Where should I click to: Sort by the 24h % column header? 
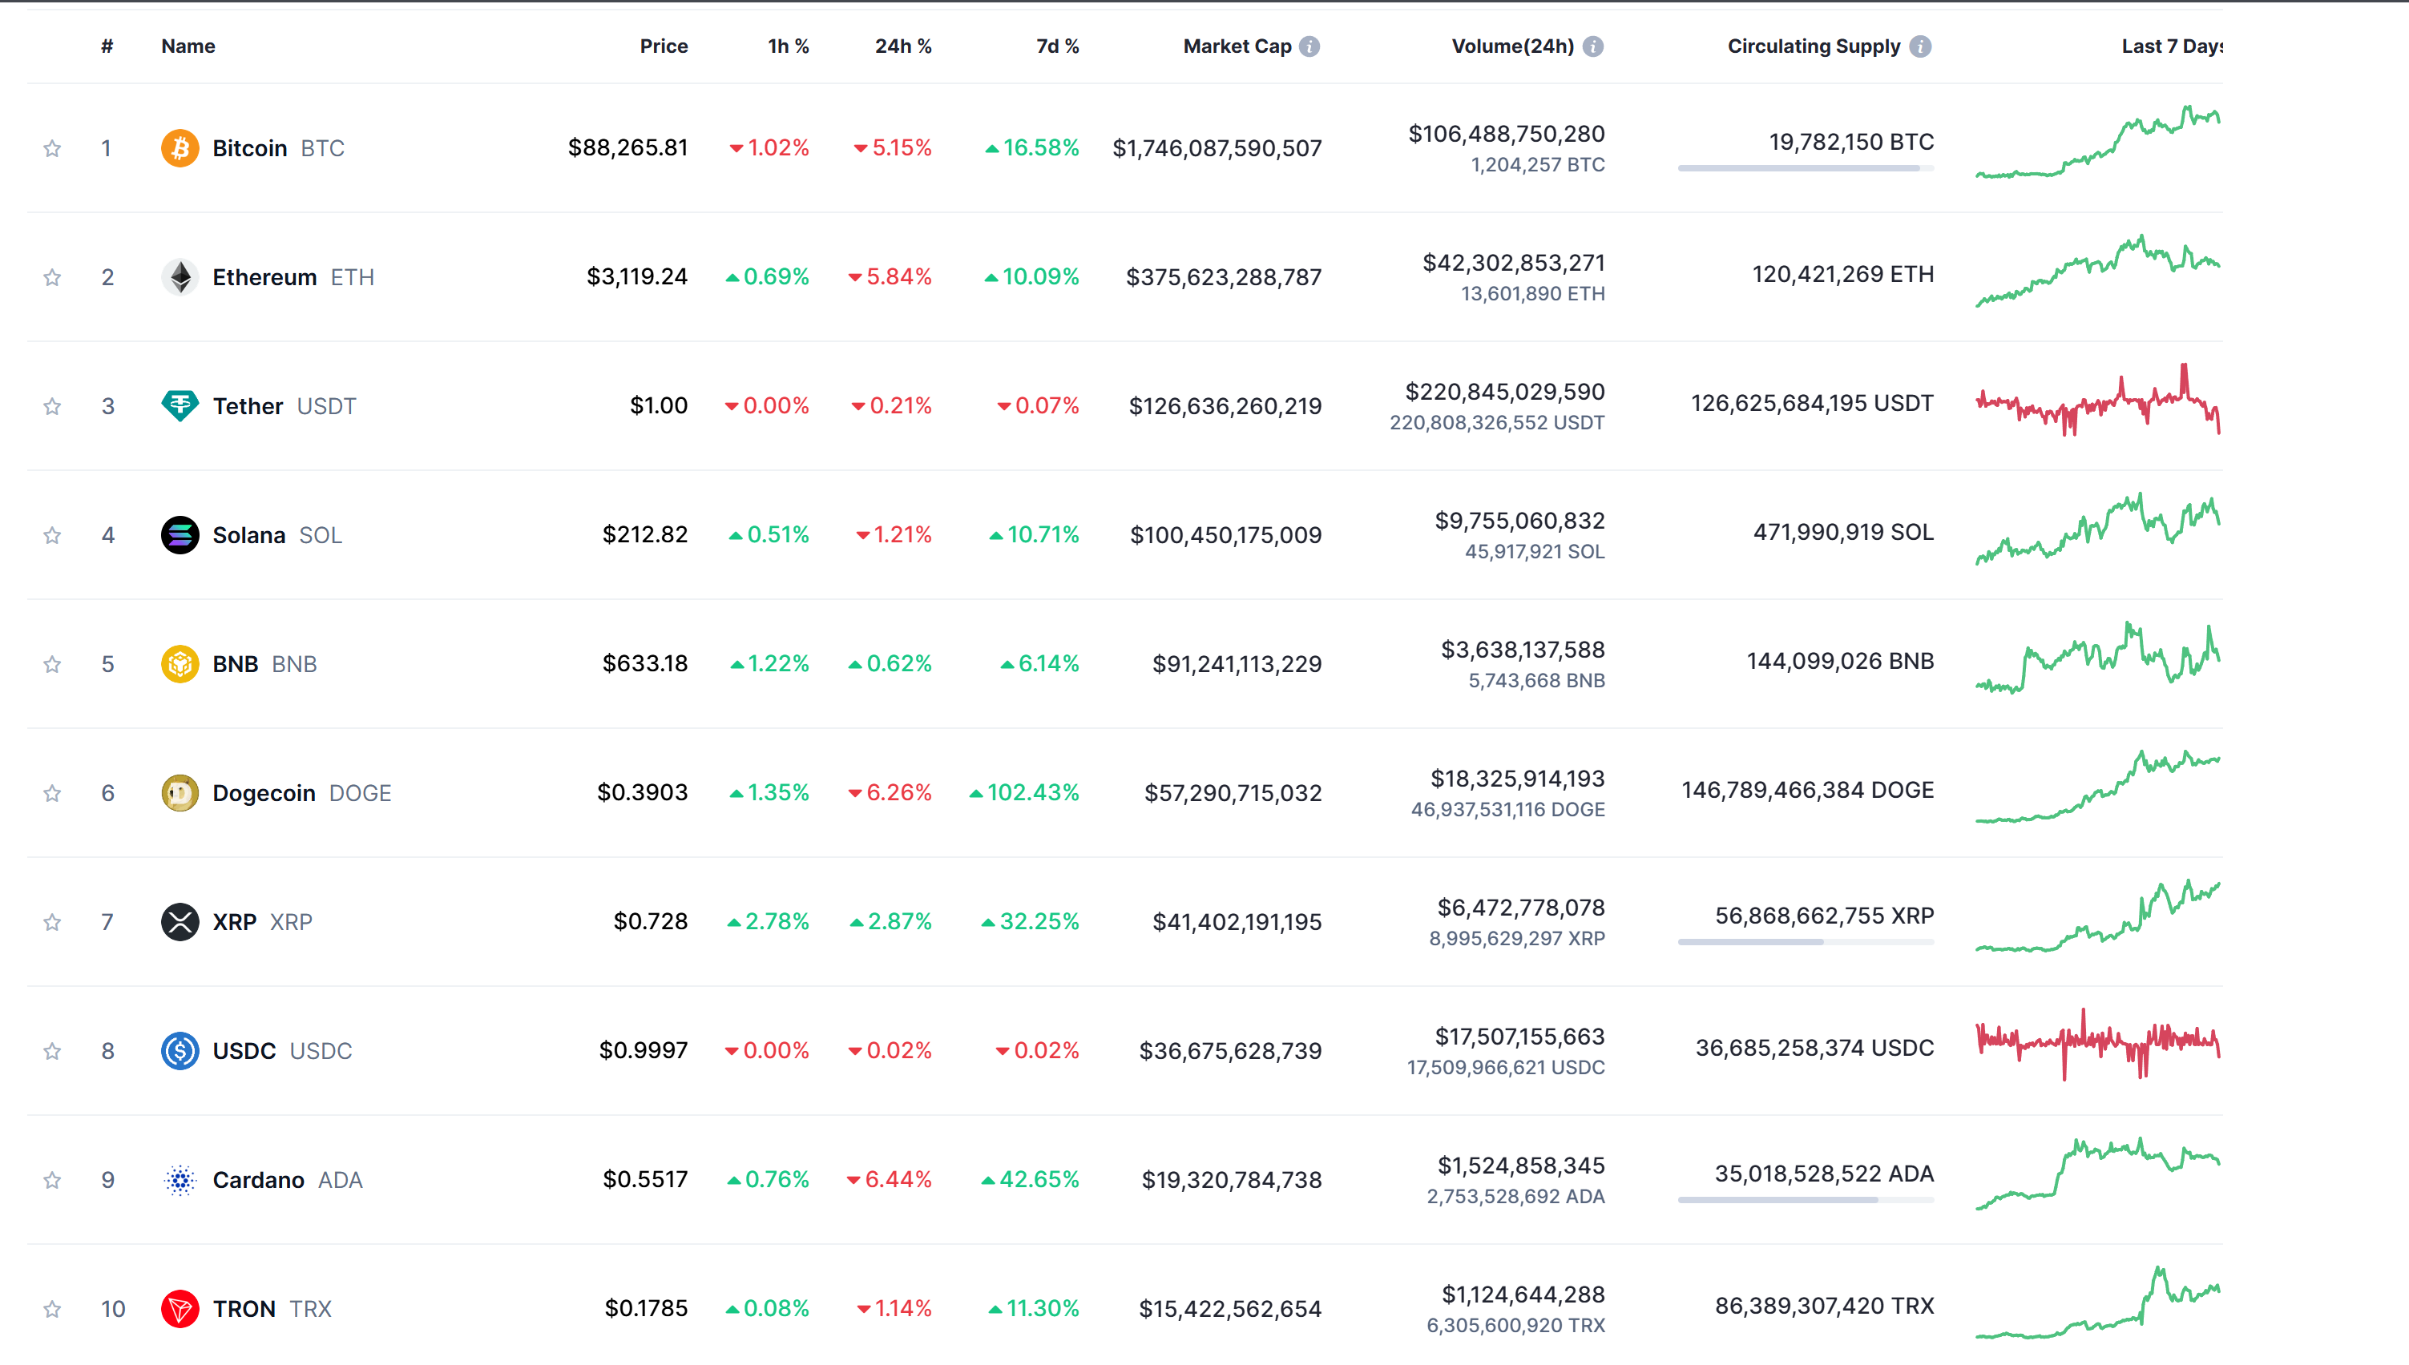tap(902, 47)
